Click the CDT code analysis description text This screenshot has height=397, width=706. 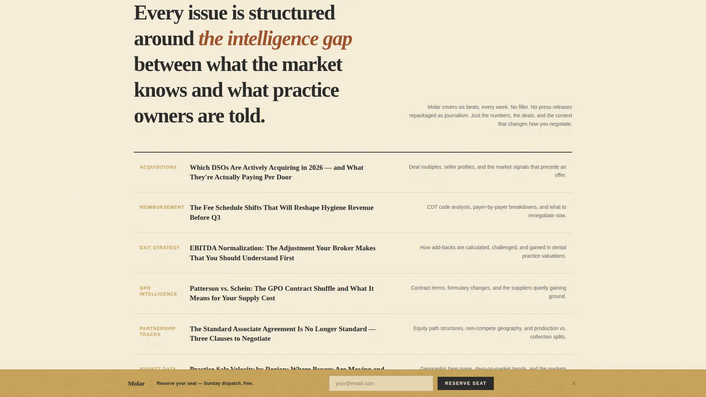point(496,211)
